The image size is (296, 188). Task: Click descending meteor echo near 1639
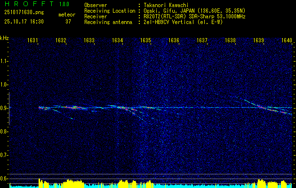(x=268, y=107)
